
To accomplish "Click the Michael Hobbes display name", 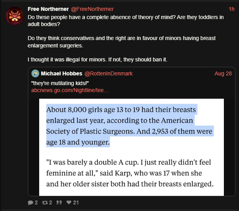I will [x=61, y=73].
